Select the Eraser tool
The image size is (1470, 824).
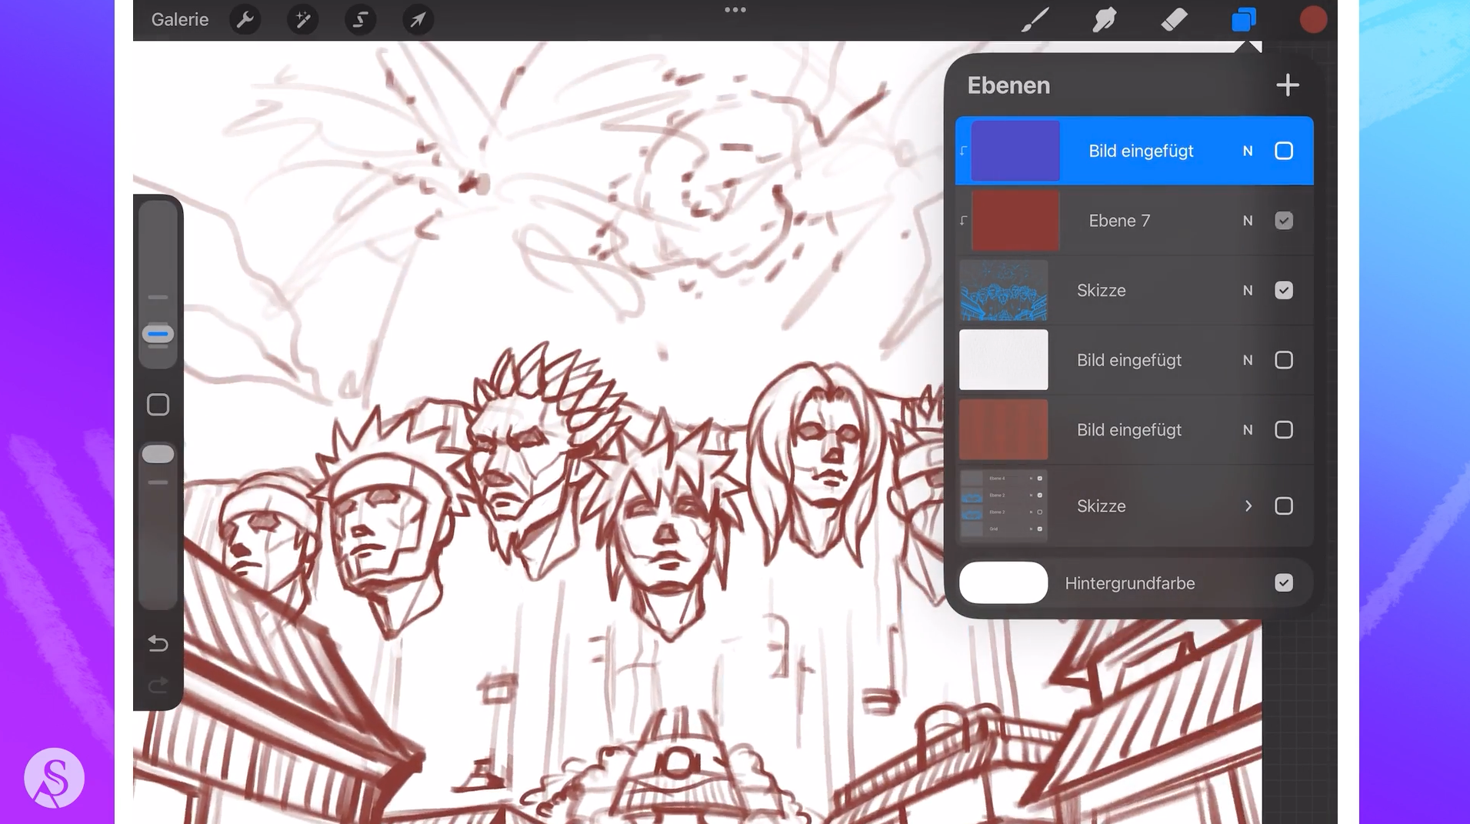1174,20
